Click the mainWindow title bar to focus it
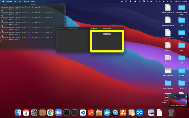 tap(73, 28)
